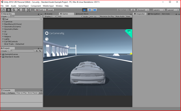The width and height of the screenshot is (181, 111).
Task: Click the Project search field
Action: pos(22,51)
